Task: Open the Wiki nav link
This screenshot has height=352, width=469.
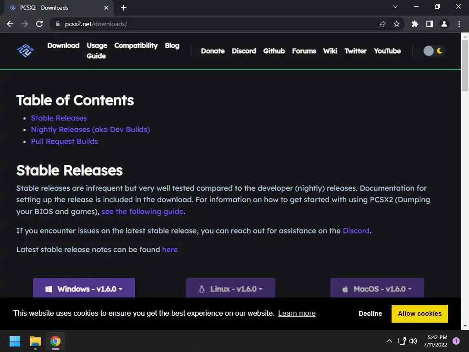Action: (x=330, y=51)
